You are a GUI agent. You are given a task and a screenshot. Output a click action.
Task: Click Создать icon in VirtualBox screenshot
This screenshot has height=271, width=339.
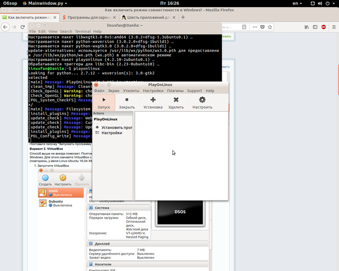click(45, 178)
